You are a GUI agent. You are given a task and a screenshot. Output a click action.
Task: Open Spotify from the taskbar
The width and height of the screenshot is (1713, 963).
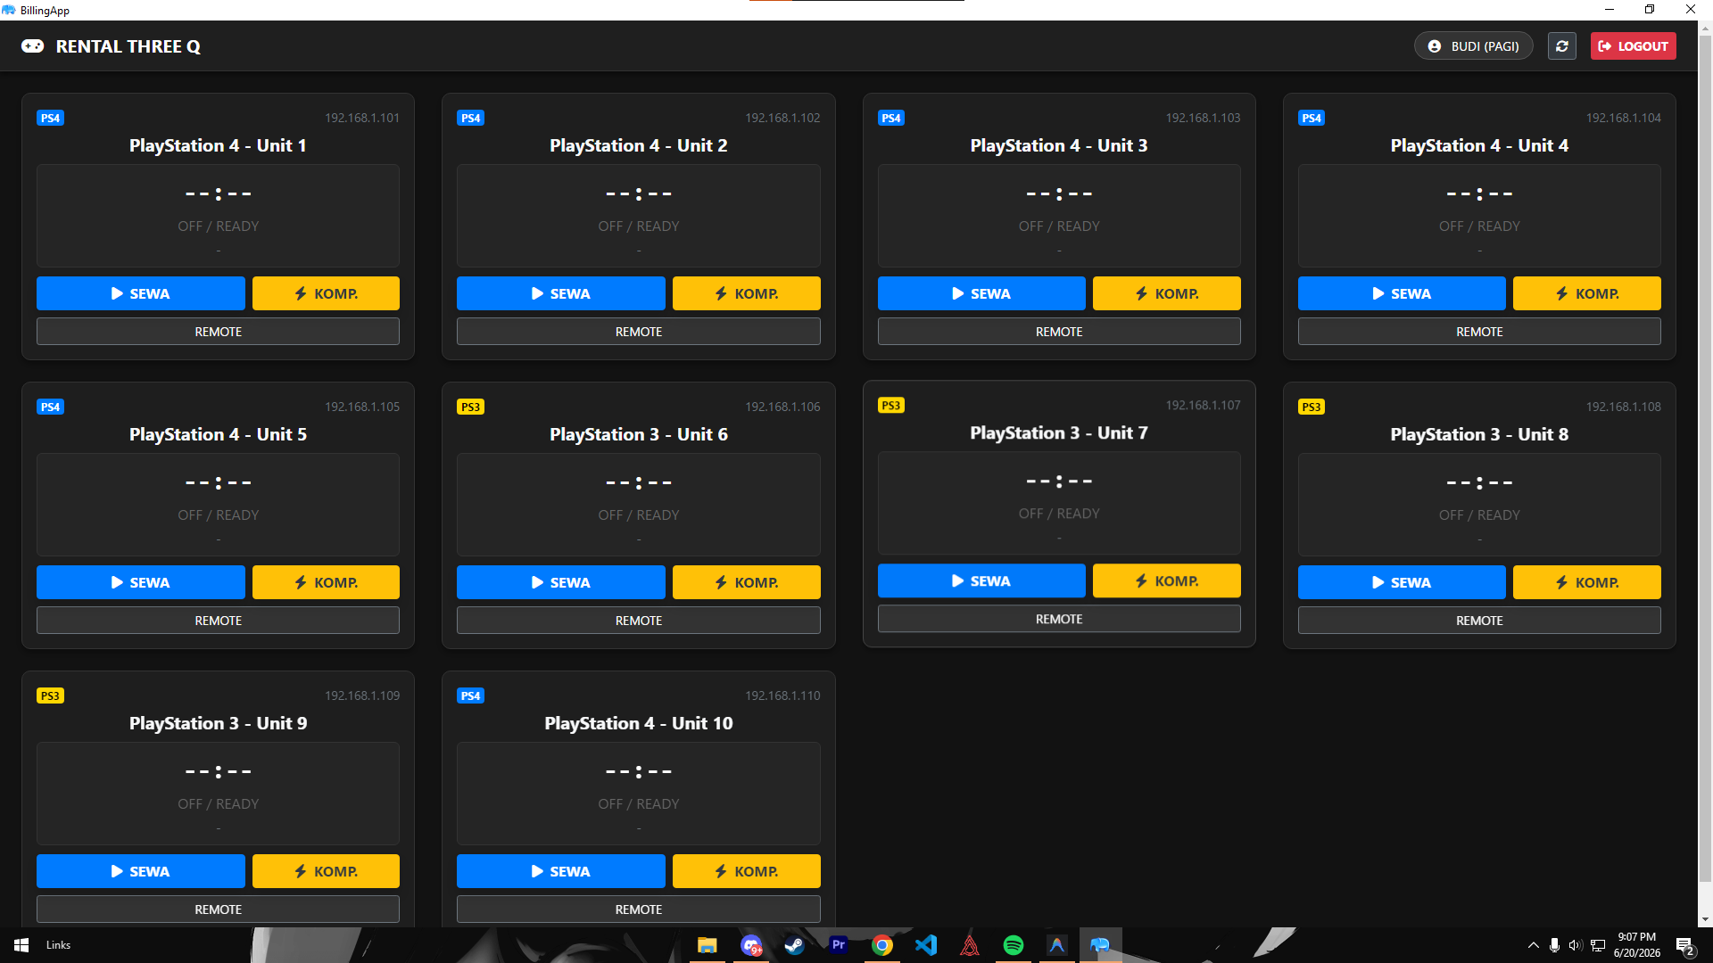[1014, 945]
